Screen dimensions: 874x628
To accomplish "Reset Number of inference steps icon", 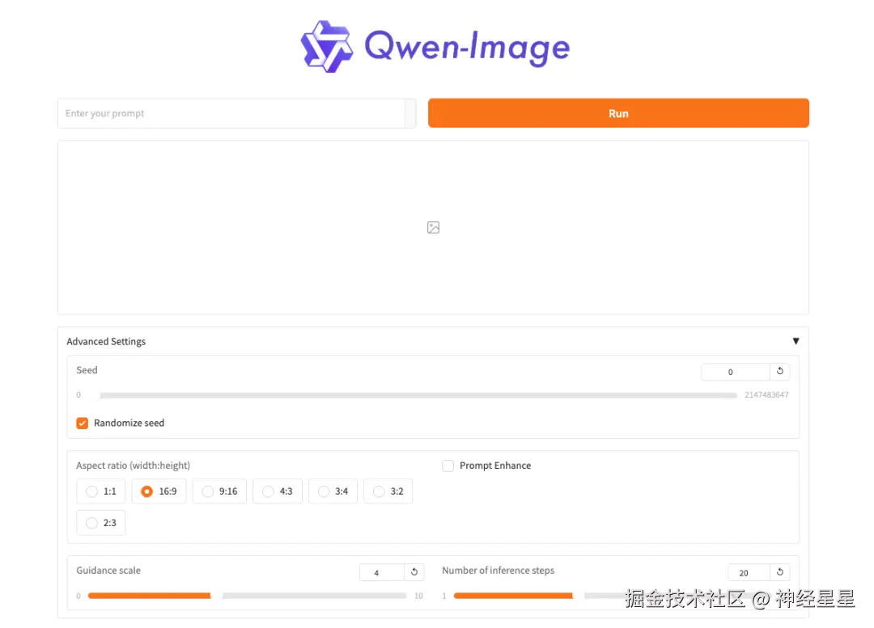I will coord(780,571).
